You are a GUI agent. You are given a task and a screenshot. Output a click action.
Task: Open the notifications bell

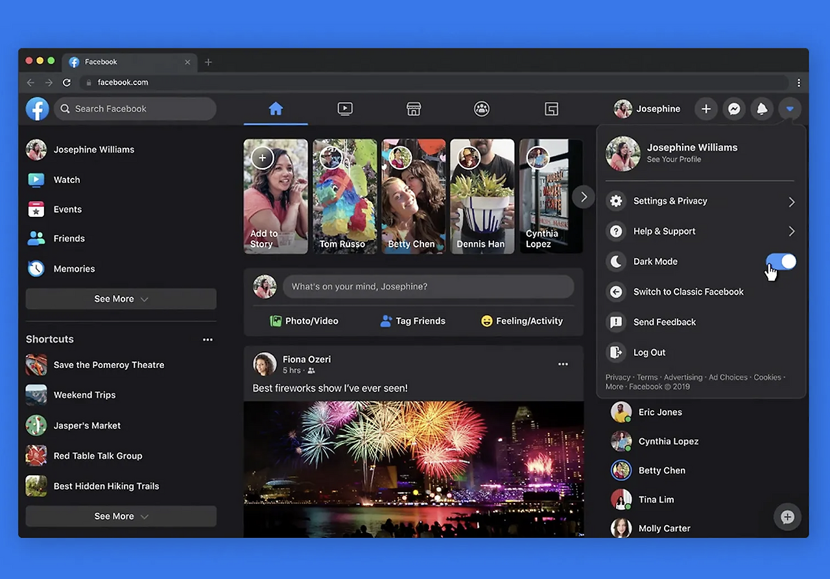coord(762,109)
